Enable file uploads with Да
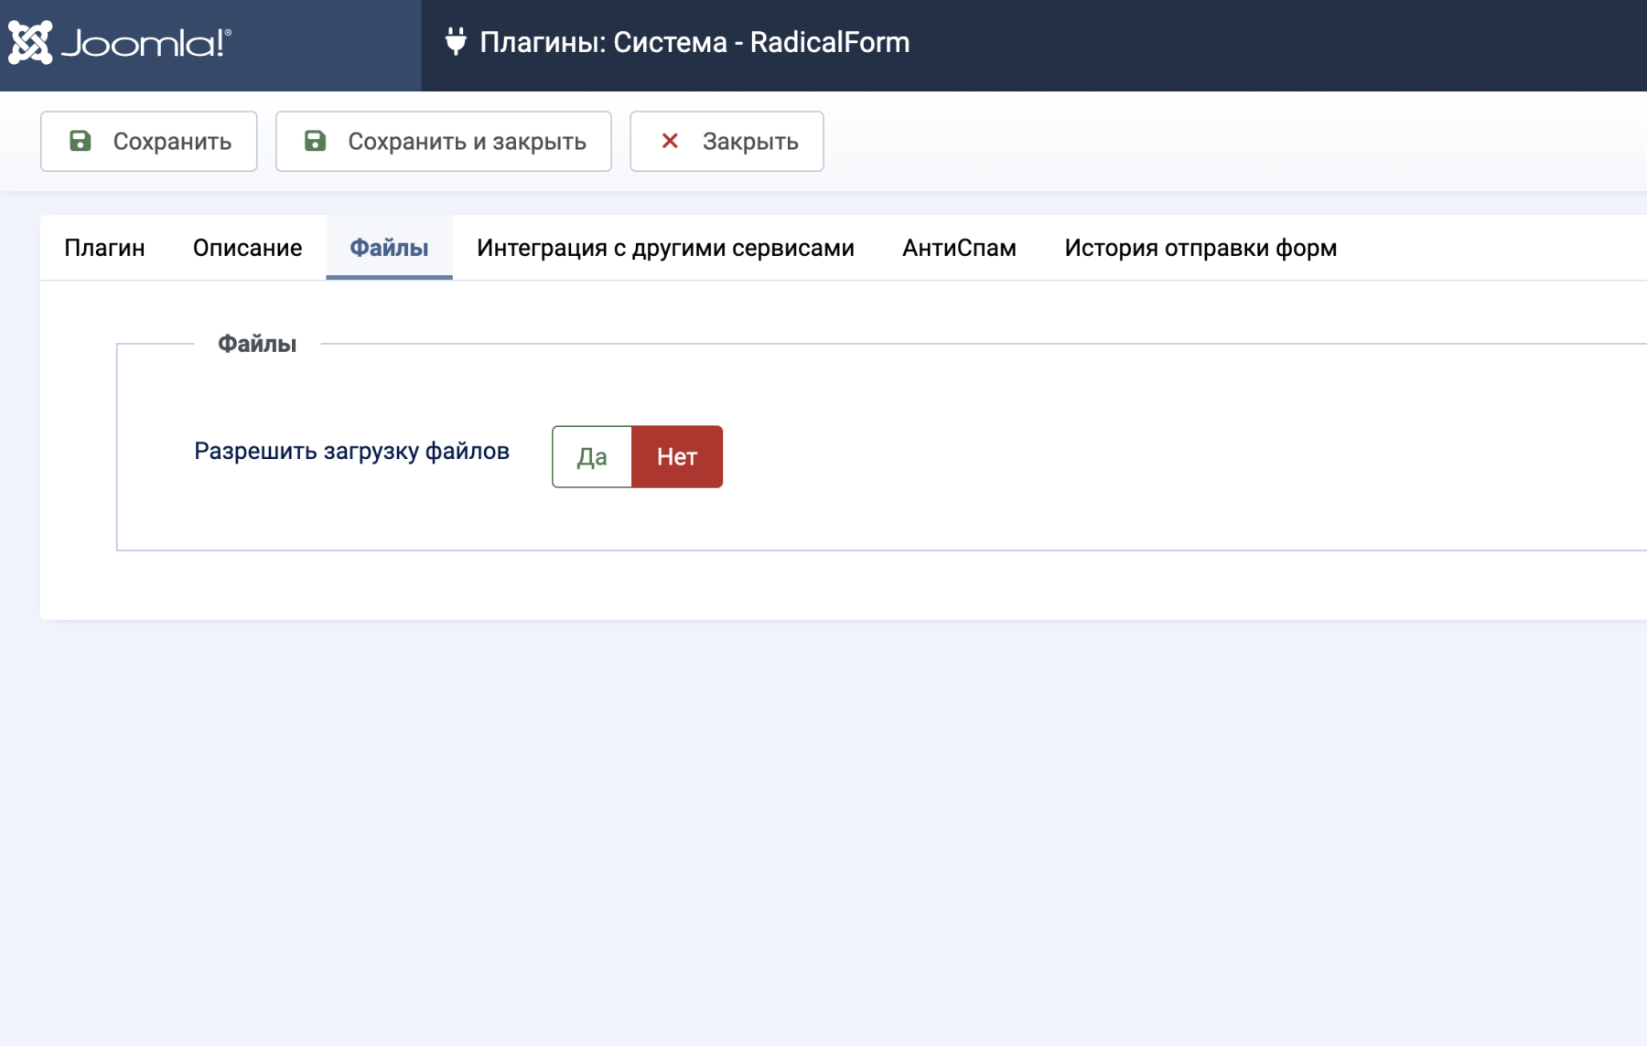The width and height of the screenshot is (1647, 1046). point(592,456)
